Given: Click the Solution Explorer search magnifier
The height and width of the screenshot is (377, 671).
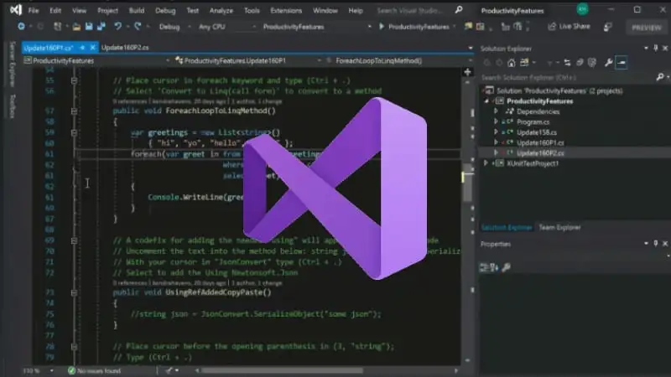Looking at the screenshot, I should point(659,77).
